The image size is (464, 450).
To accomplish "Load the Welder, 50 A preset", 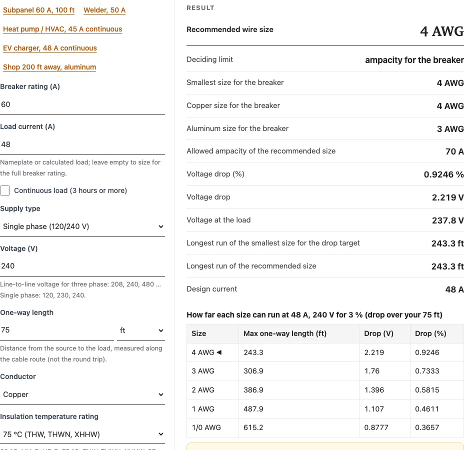I will click(104, 10).
